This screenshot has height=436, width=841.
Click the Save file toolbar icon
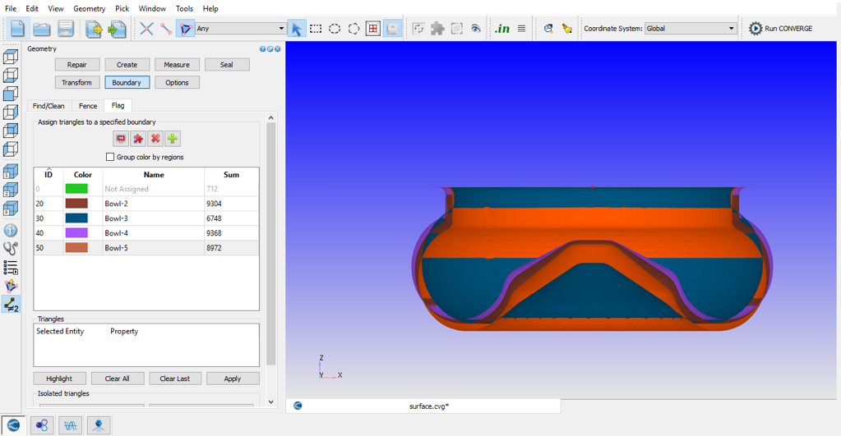66,29
